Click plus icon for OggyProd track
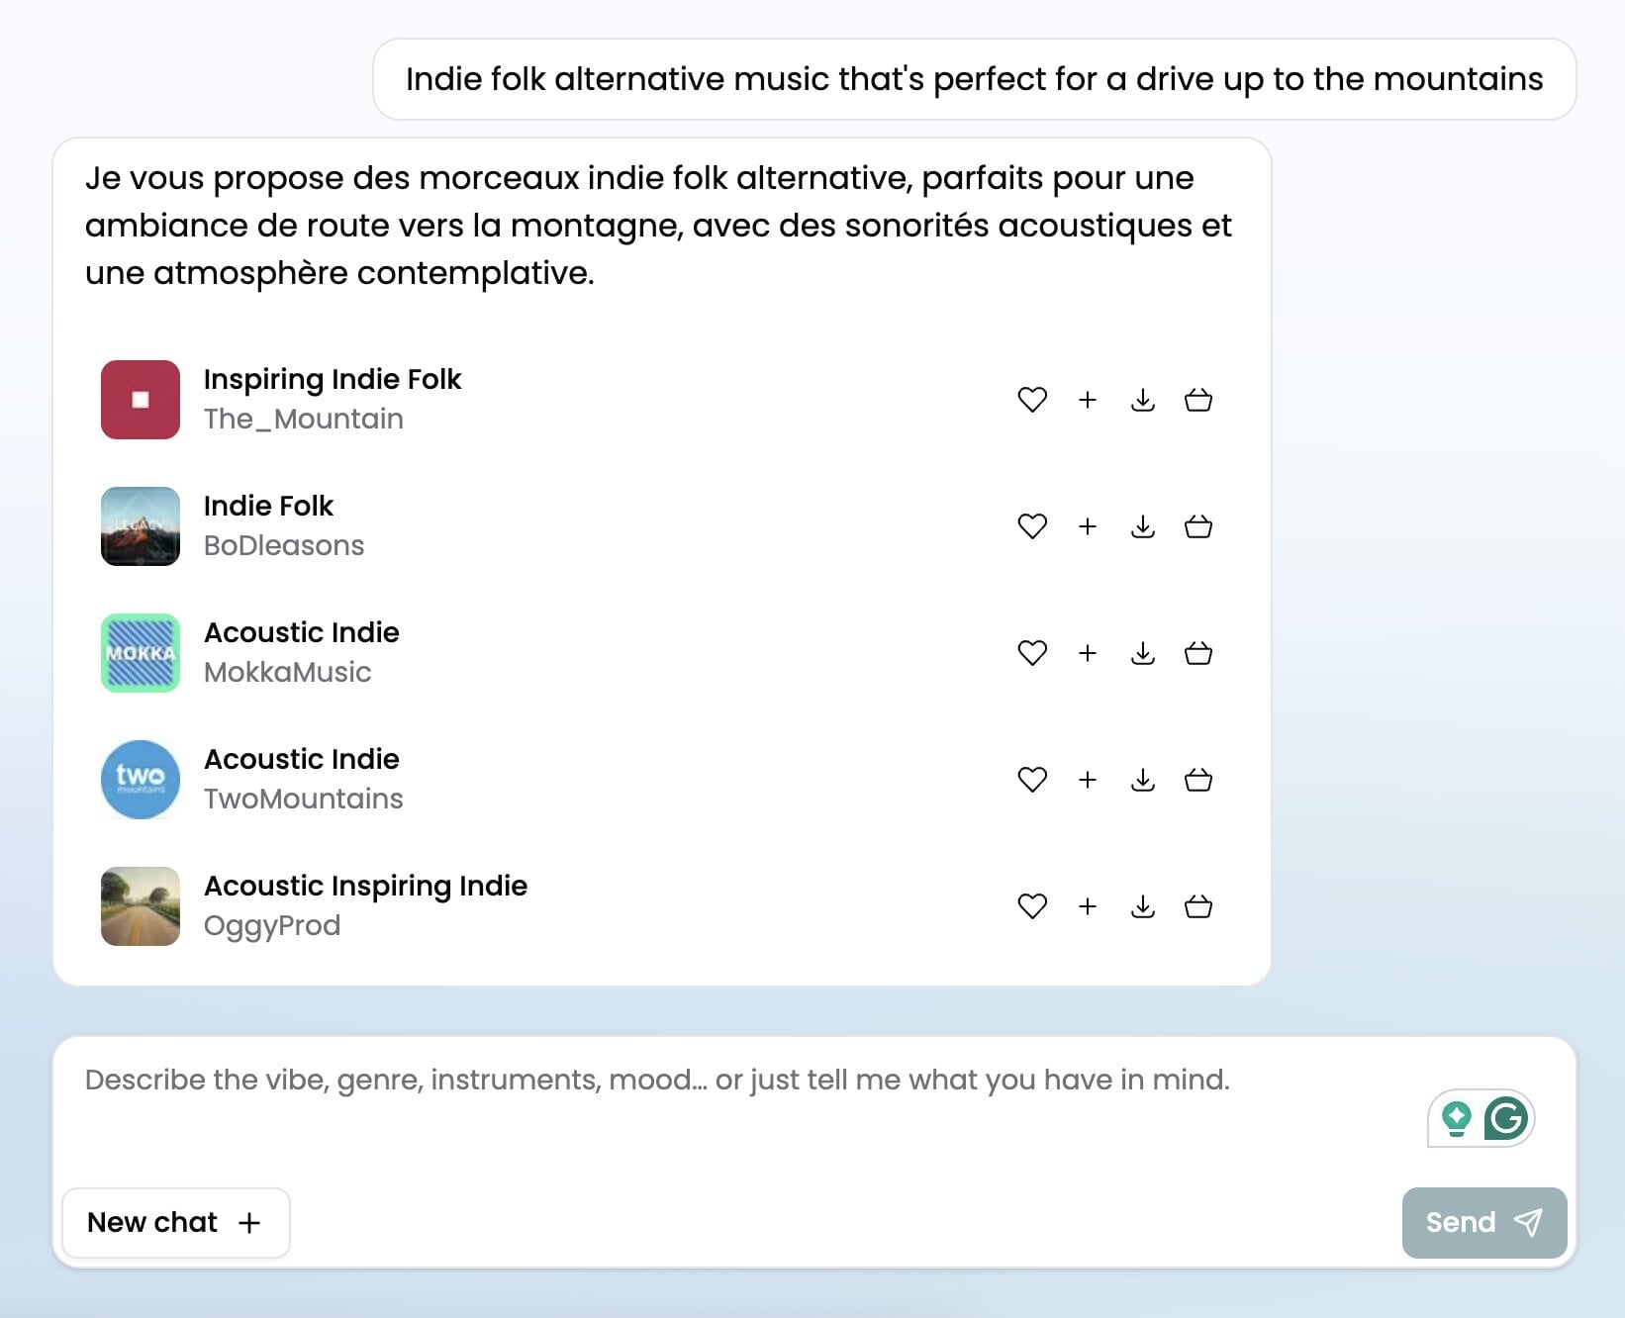Viewport: 1625px width, 1318px height. click(x=1088, y=906)
